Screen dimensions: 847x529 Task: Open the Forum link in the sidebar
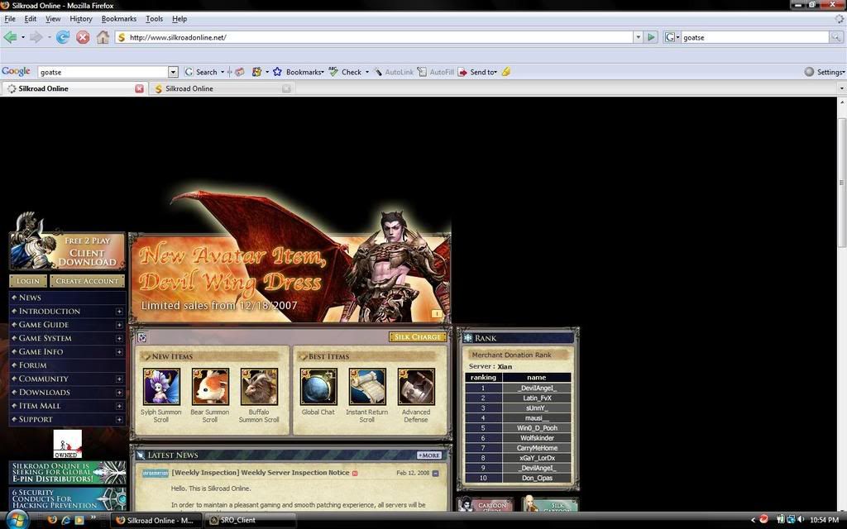pyautogui.click(x=32, y=365)
